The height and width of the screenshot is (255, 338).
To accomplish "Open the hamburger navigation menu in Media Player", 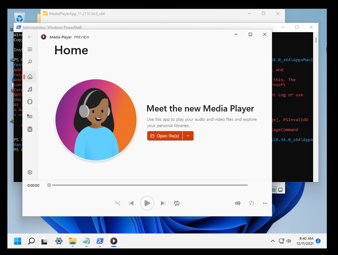I will click(x=30, y=49).
